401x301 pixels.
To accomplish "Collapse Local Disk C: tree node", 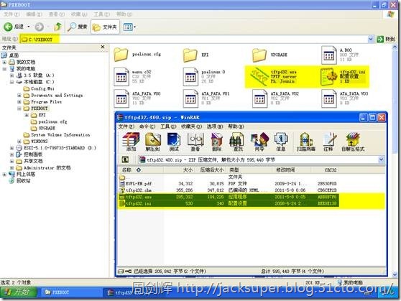I will tap(11, 82).
